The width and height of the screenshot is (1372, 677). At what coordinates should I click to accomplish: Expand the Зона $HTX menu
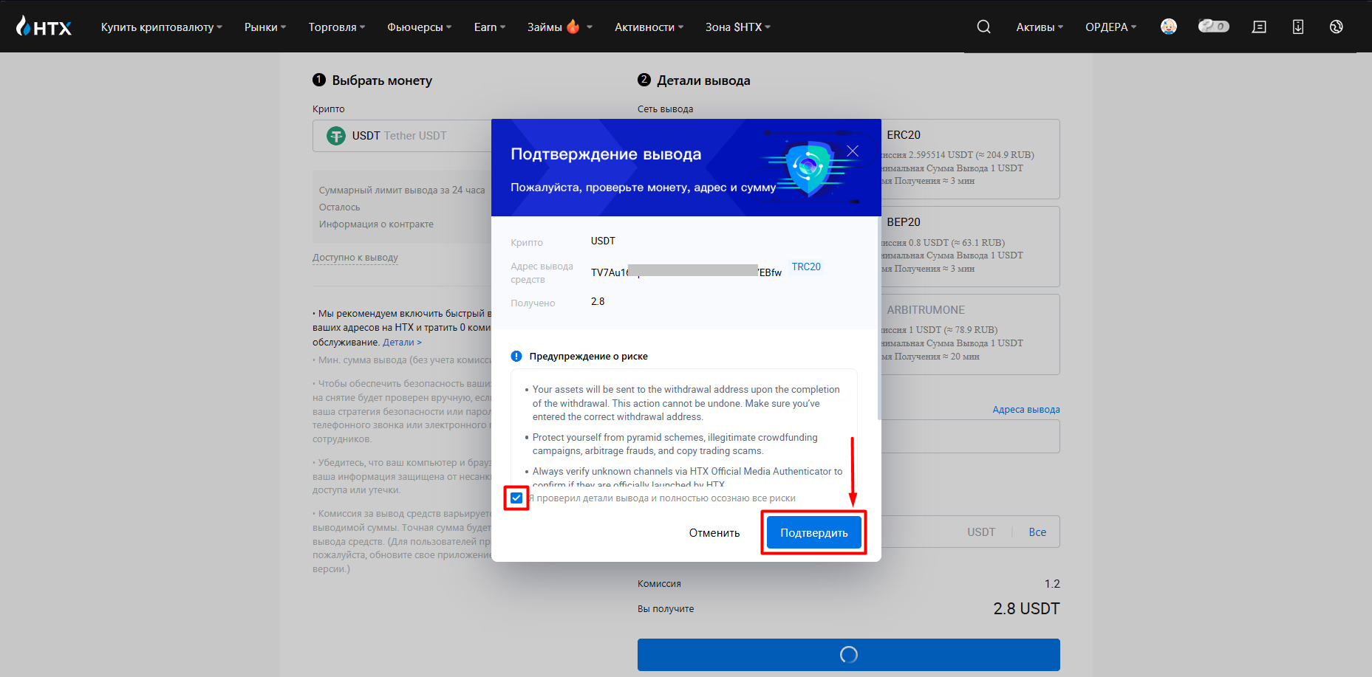click(x=737, y=27)
